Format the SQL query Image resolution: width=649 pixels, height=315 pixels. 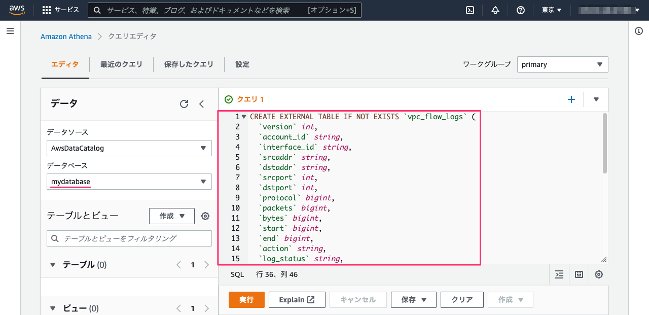point(559,274)
